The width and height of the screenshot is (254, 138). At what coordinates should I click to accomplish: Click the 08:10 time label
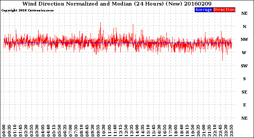coord(81,131)
